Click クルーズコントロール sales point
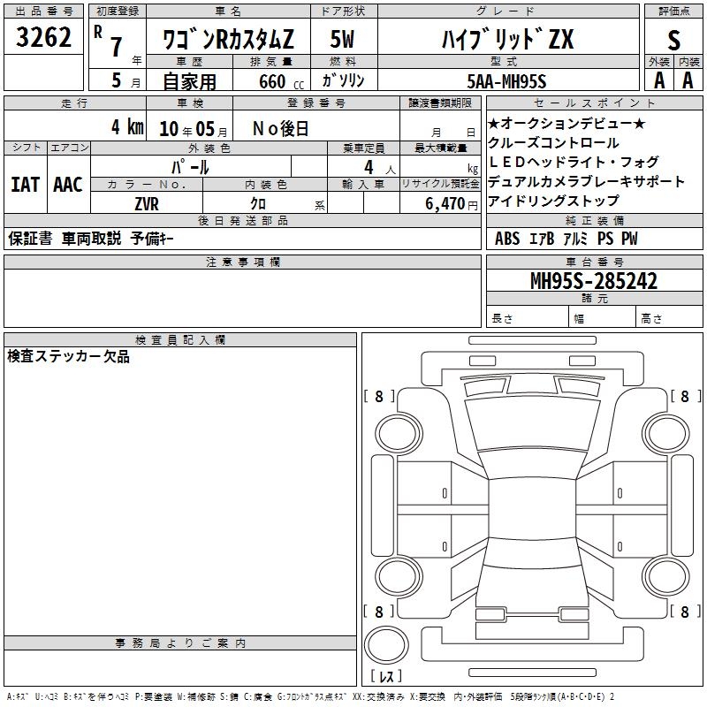The image size is (707, 707). tap(553, 142)
